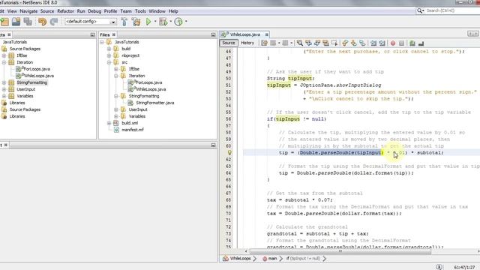
Task: Minimize the Files panel
Action: tap(213, 35)
